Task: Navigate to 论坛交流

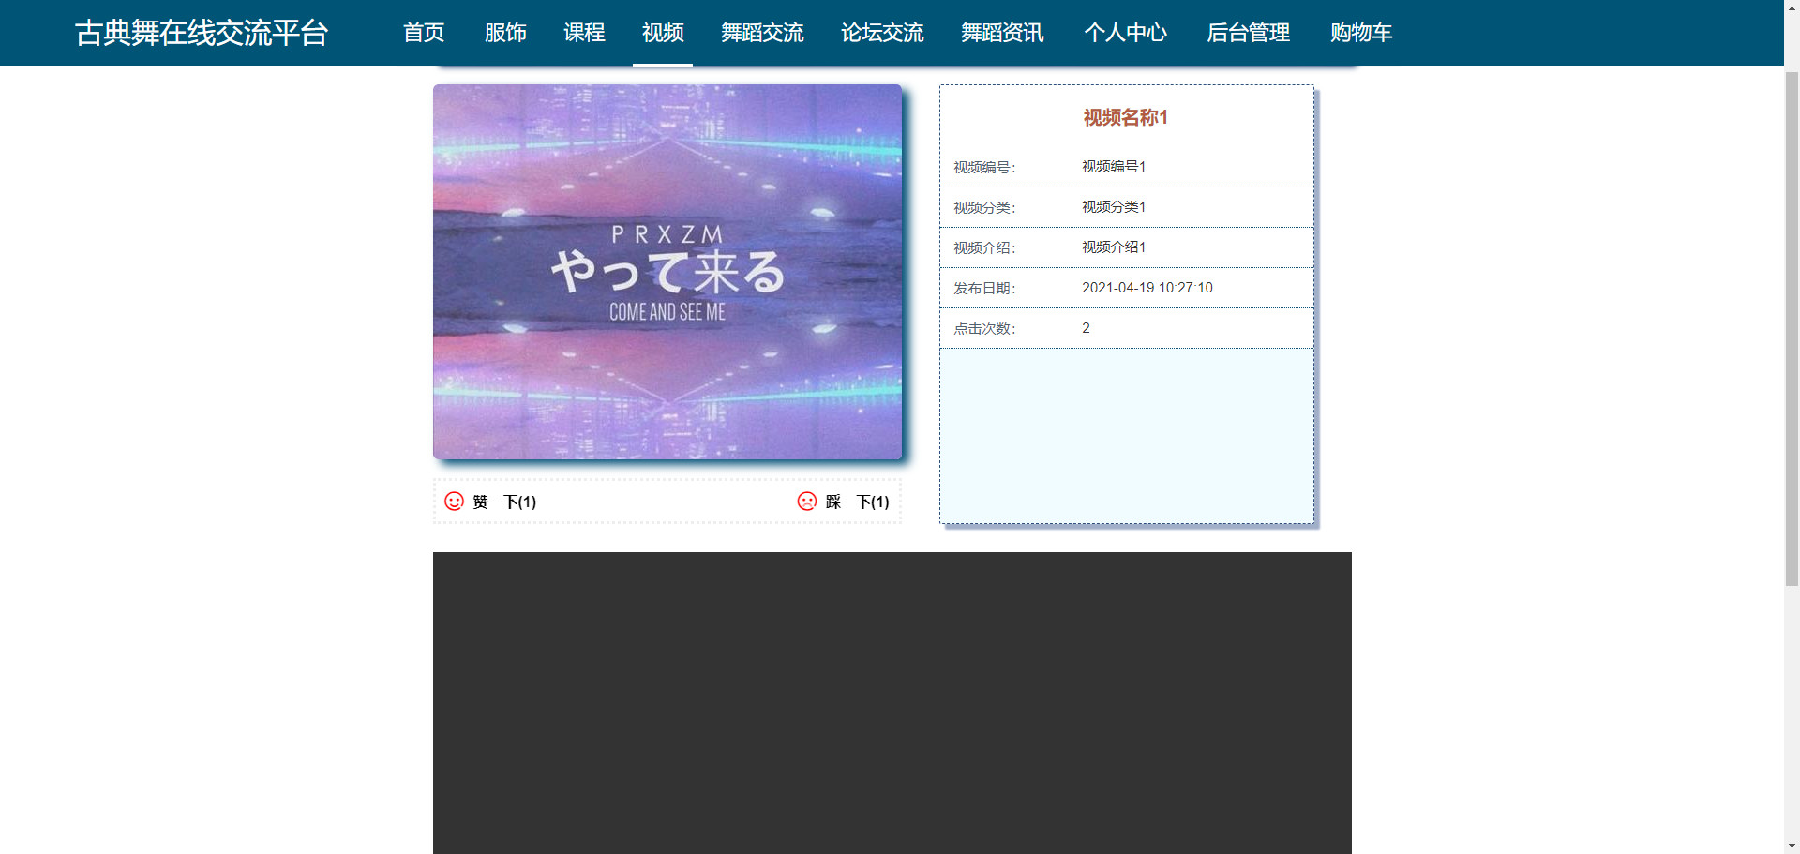Action: point(882,33)
